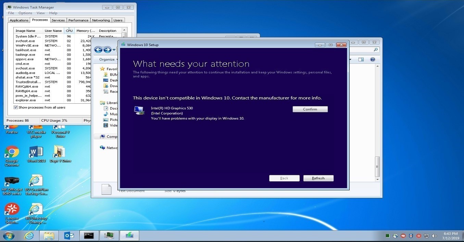464x242 pixels.
Task: Open the Options menu in Task Manager
Action: point(25,13)
